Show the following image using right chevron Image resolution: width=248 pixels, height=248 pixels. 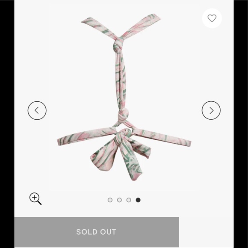point(211,110)
